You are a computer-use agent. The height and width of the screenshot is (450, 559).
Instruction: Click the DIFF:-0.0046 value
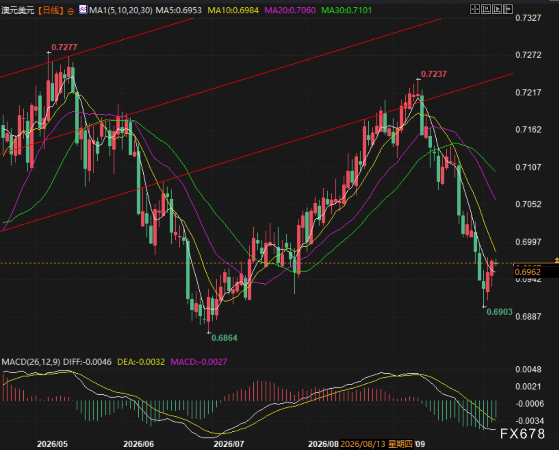87,362
